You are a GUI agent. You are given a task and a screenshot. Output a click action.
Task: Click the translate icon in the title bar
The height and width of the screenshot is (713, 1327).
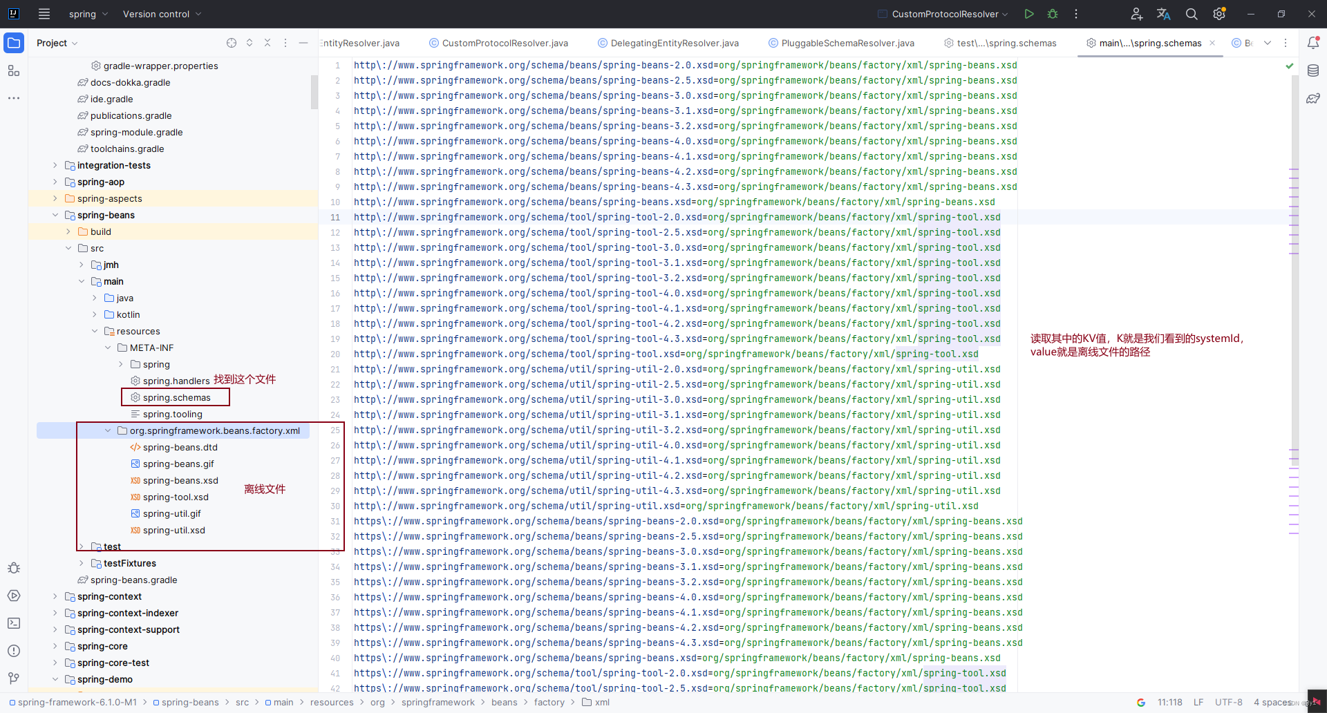point(1164,14)
